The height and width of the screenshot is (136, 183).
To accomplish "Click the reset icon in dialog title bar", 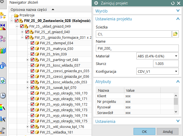I will pos(173,3).
